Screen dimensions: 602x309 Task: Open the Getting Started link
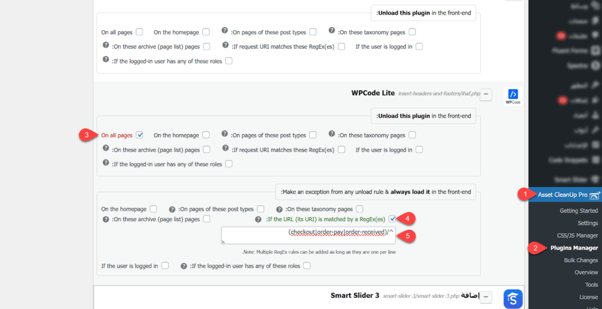[x=578, y=211]
